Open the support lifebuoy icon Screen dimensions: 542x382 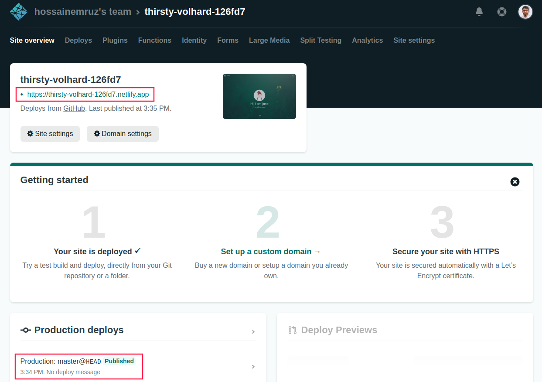point(502,12)
